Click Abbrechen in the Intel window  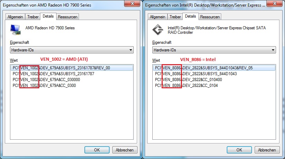point(267,150)
